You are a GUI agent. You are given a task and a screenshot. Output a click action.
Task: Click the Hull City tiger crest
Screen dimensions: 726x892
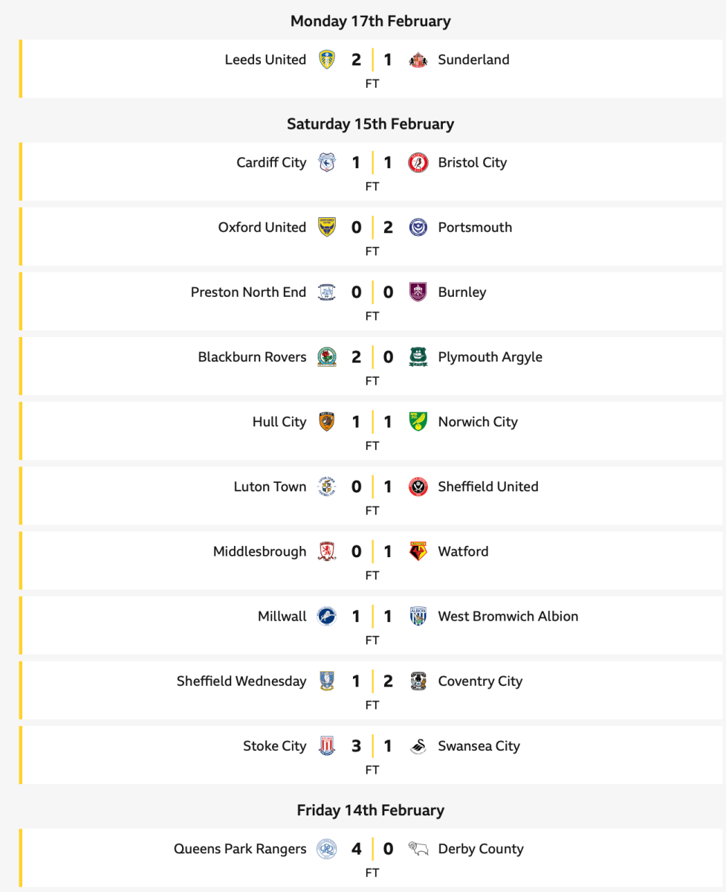tap(327, 422)
